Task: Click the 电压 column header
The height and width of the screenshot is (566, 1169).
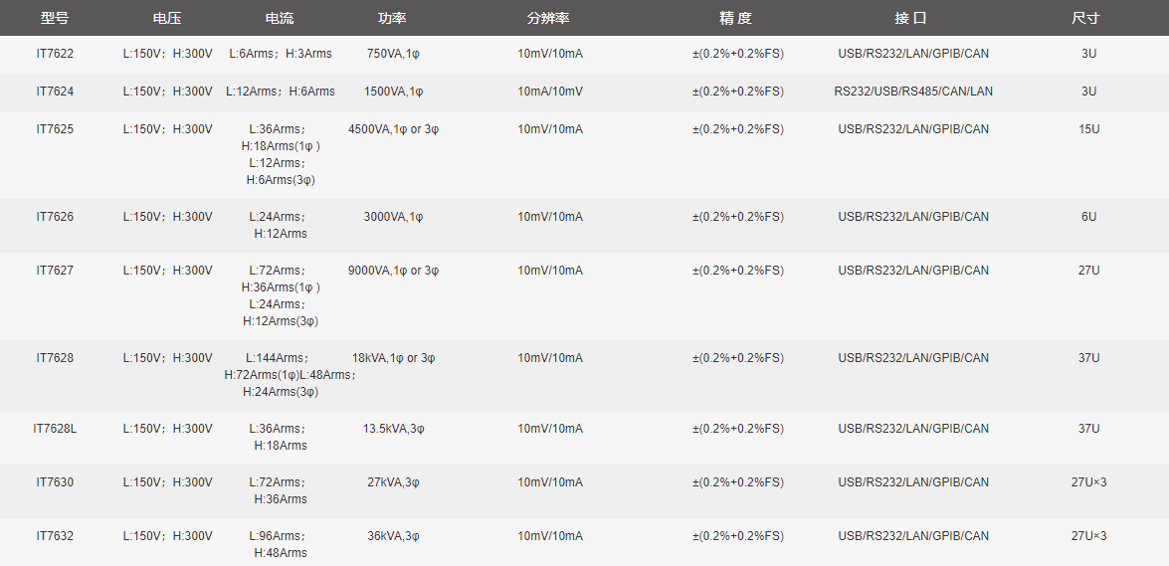Action: pos(167,18)
